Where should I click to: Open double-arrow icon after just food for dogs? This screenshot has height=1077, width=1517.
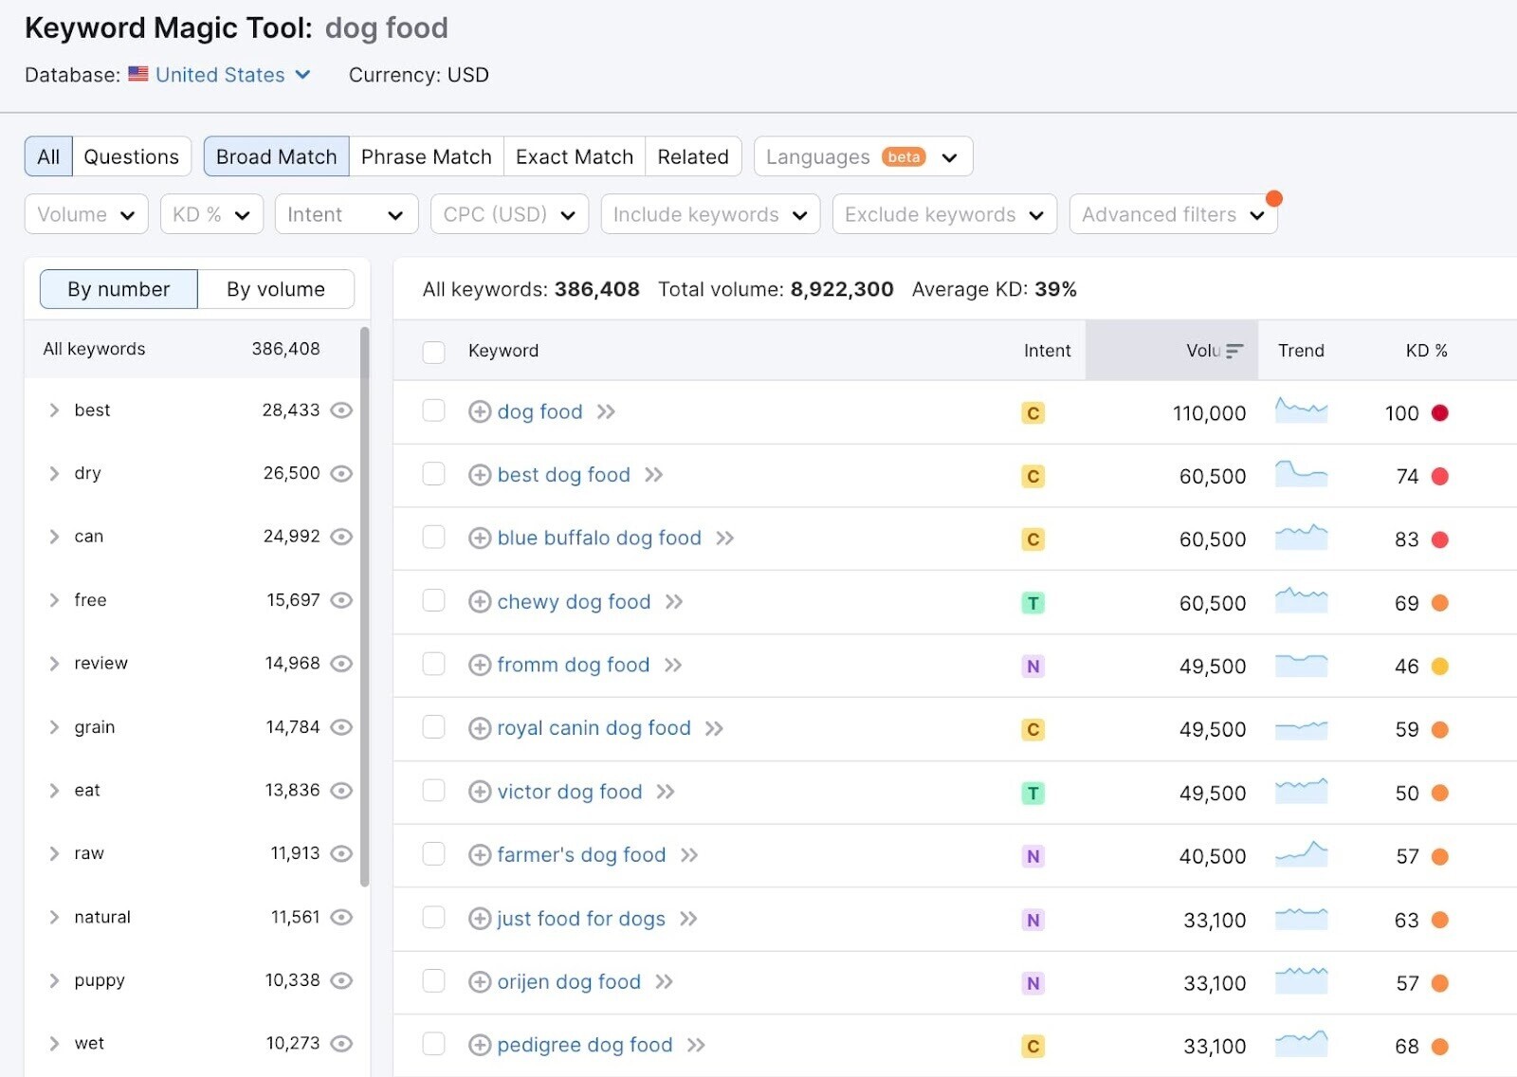pyautogui.click(x=688, y=919)
